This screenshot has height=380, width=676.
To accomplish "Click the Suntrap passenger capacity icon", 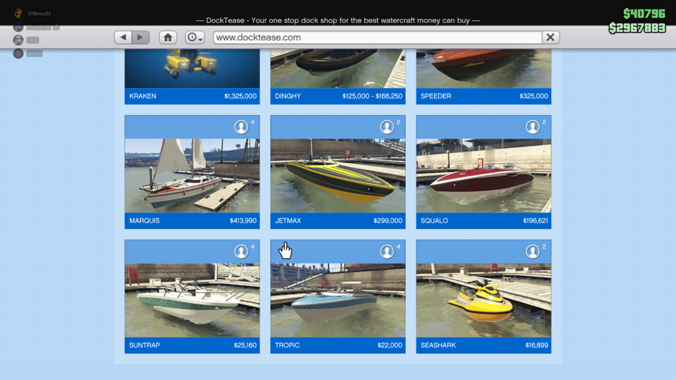I will coord(241,252).
